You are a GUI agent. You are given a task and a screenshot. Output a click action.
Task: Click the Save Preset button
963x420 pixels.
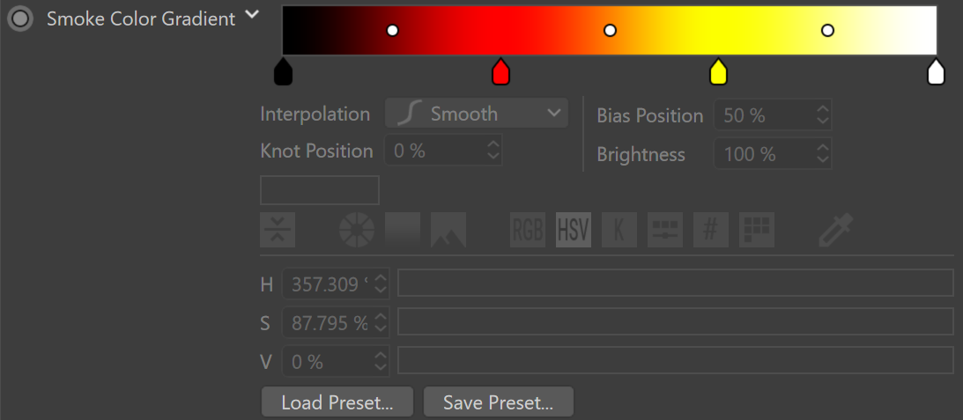tap(498, 402)
